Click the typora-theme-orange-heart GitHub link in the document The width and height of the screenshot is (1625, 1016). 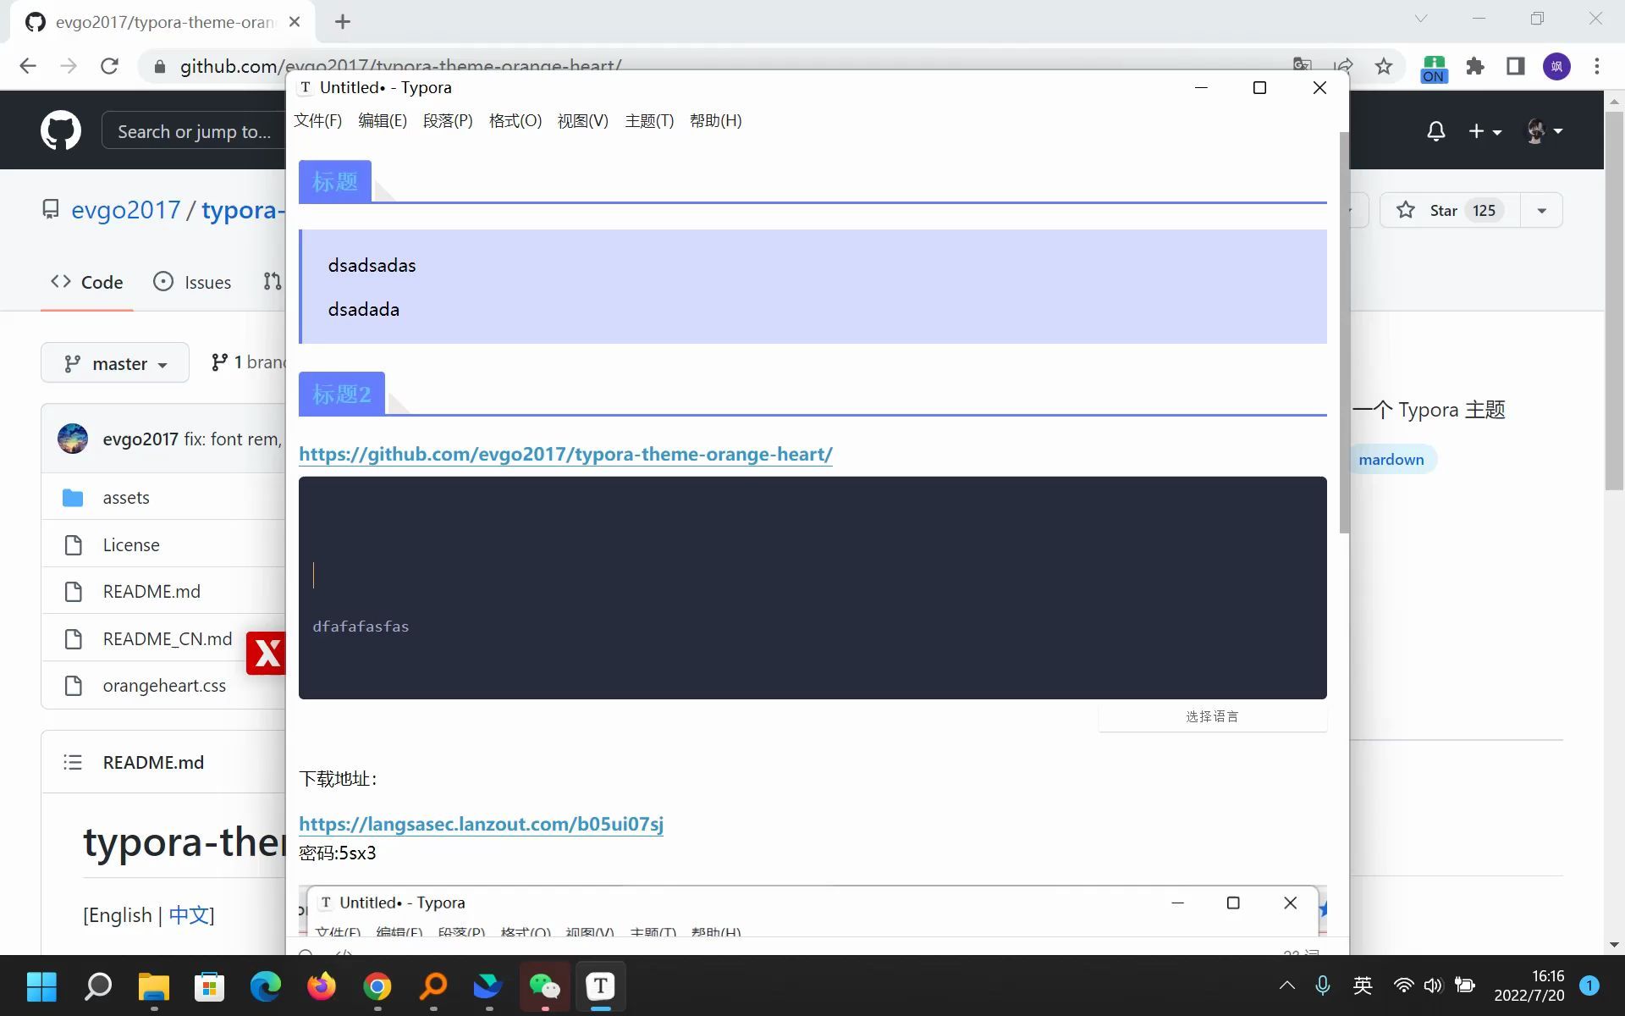click(x=565, y=454)
